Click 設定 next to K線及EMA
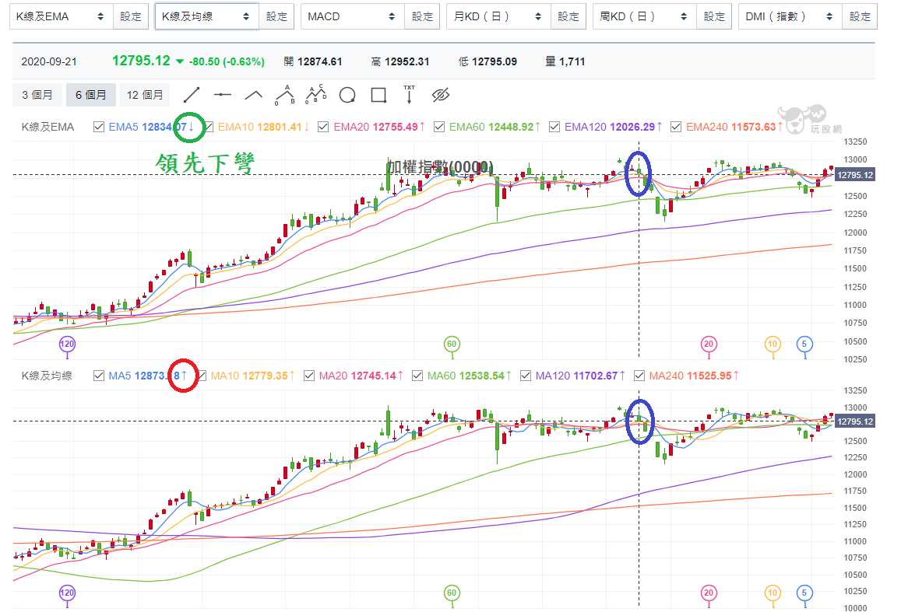This screenshot has height=612, width=901. pyautogui.click(x=130, y=15)
